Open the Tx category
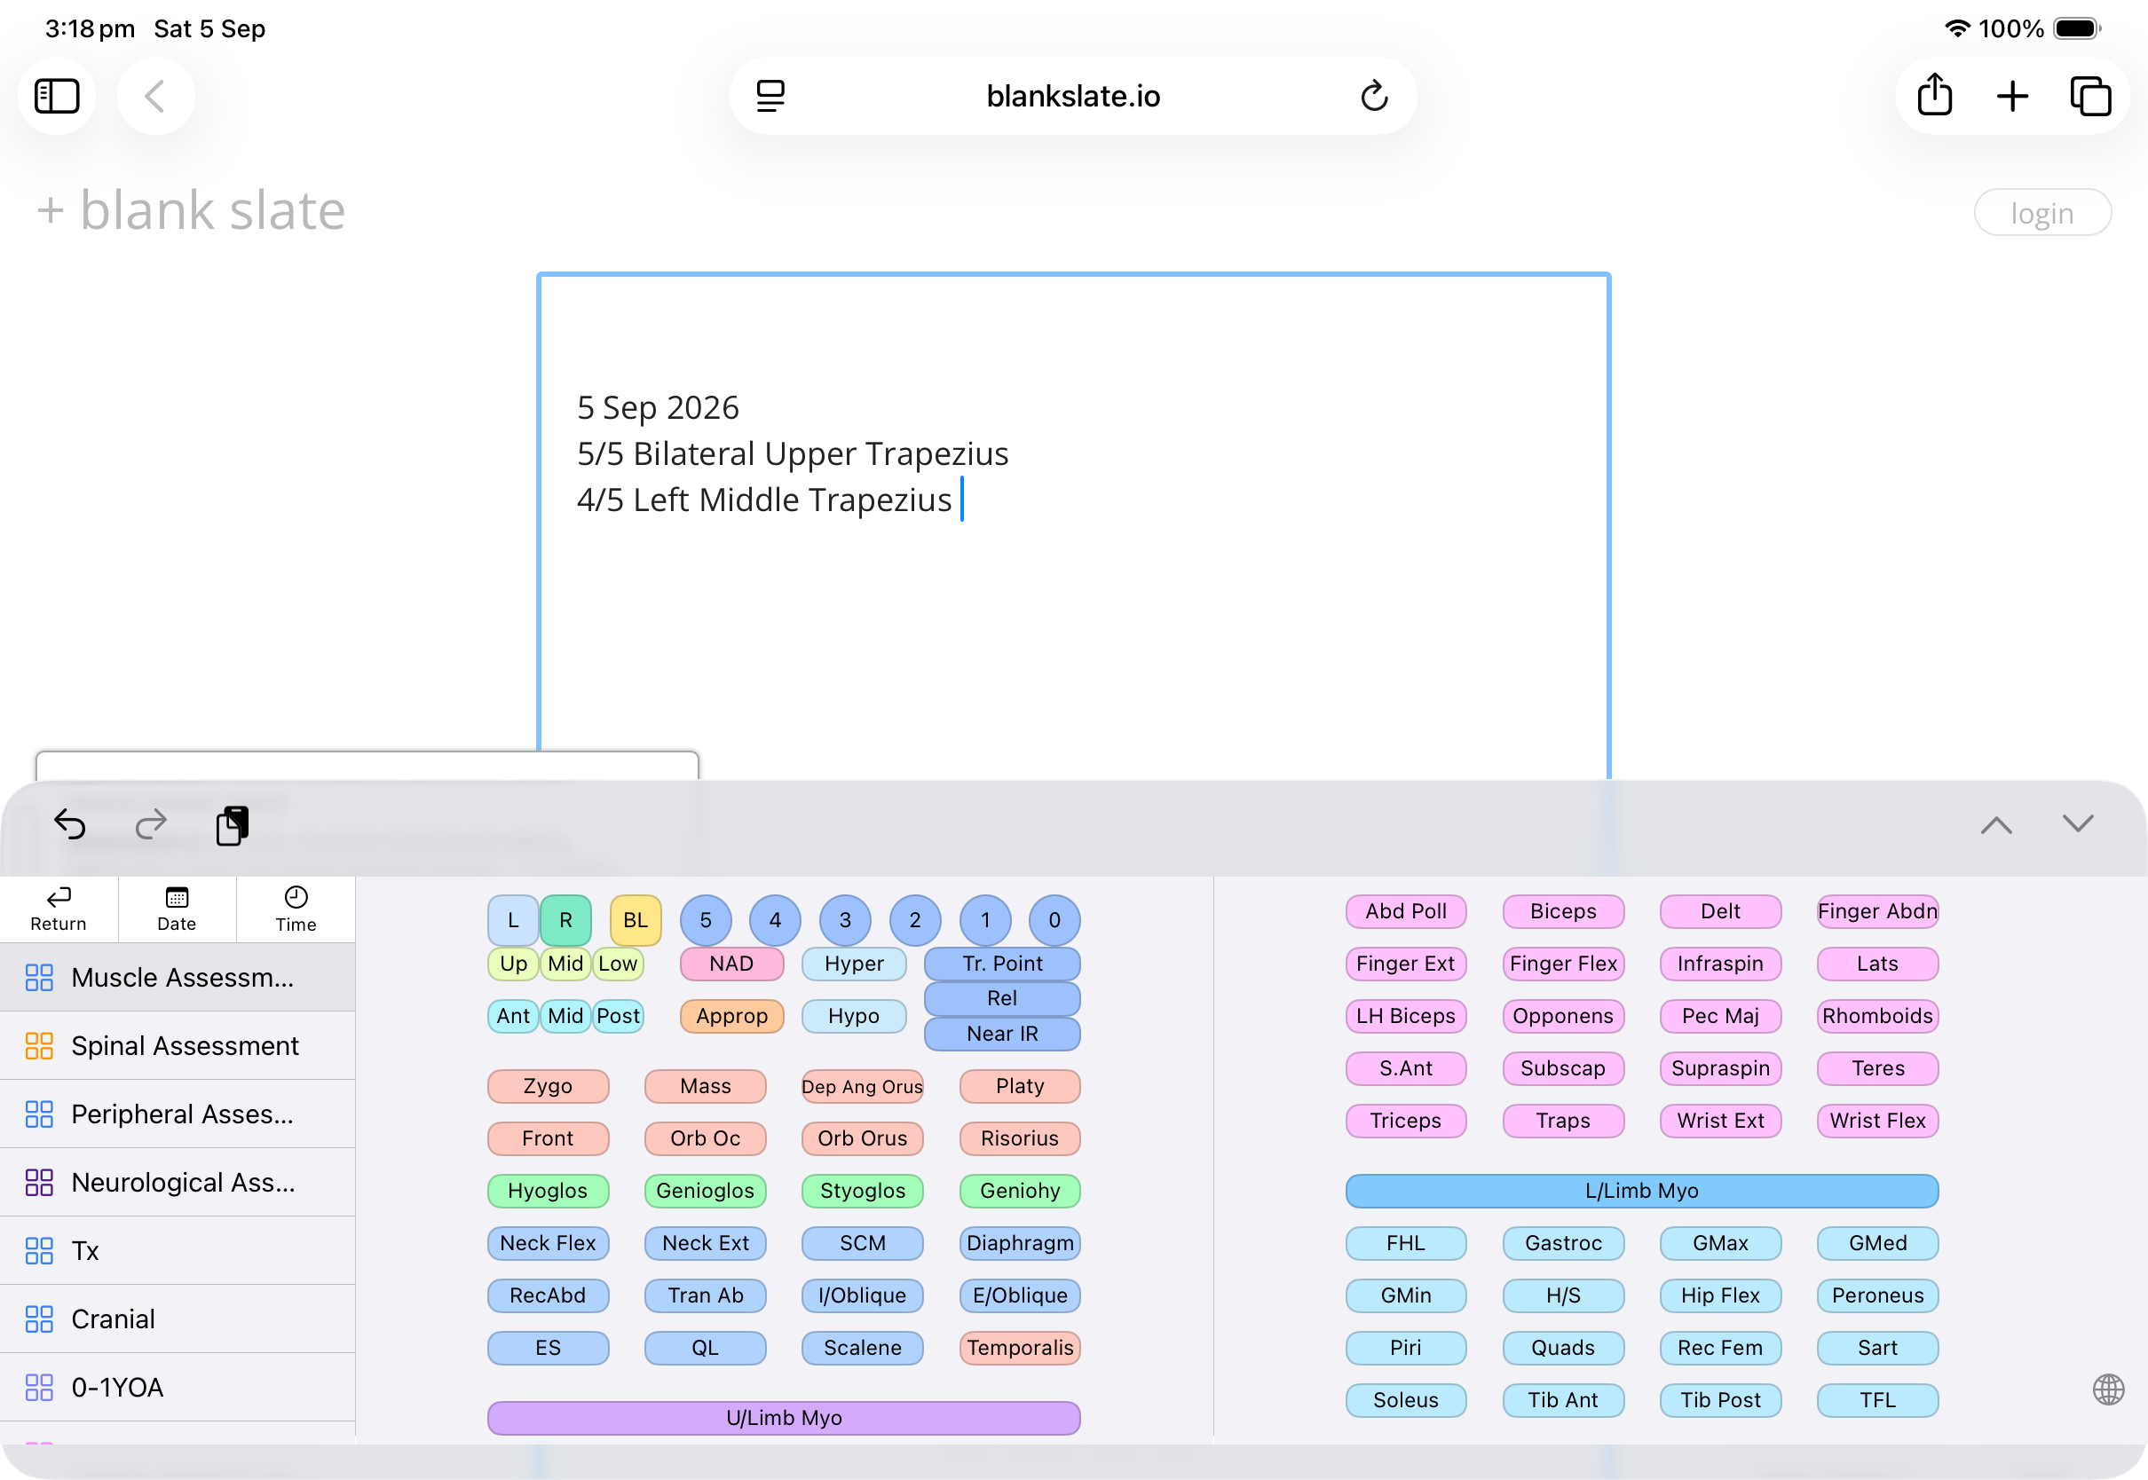The width and height of the screenshot is (2148, 1480). pos(178,1251)
